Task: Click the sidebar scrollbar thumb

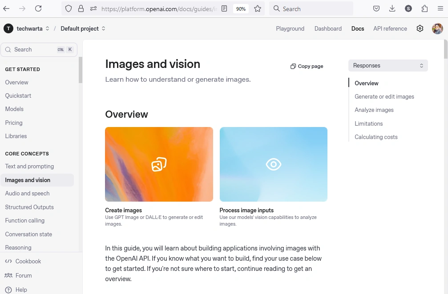Action: (81, 70)
